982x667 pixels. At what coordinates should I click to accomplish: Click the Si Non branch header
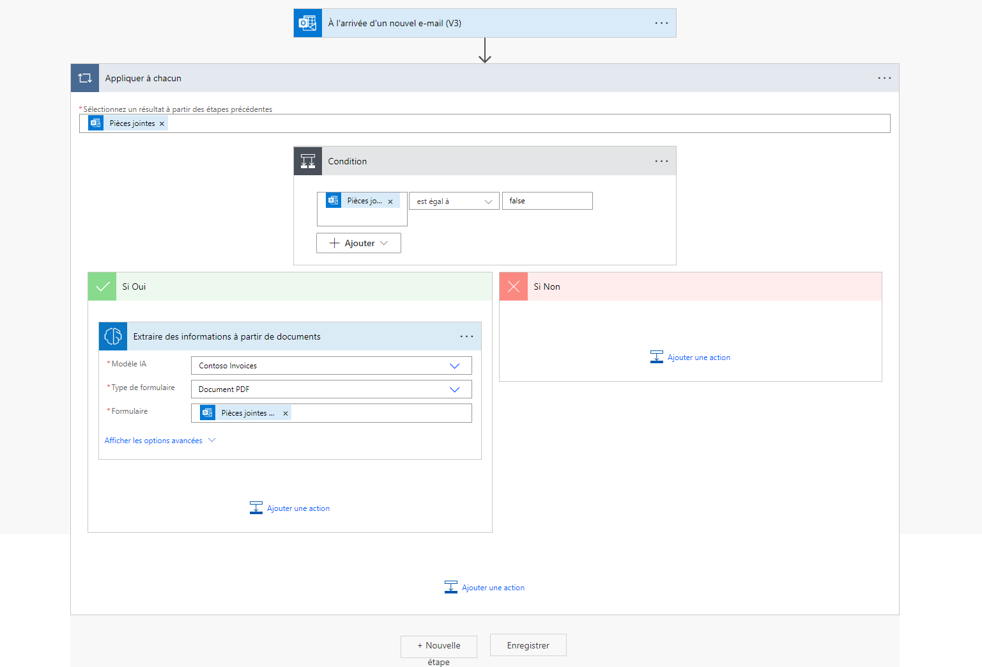[691, 286]
